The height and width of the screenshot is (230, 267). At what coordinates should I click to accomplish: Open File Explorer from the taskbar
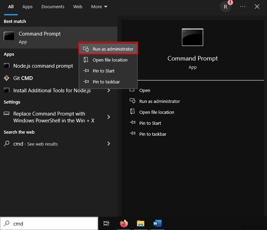pos(140,224)
